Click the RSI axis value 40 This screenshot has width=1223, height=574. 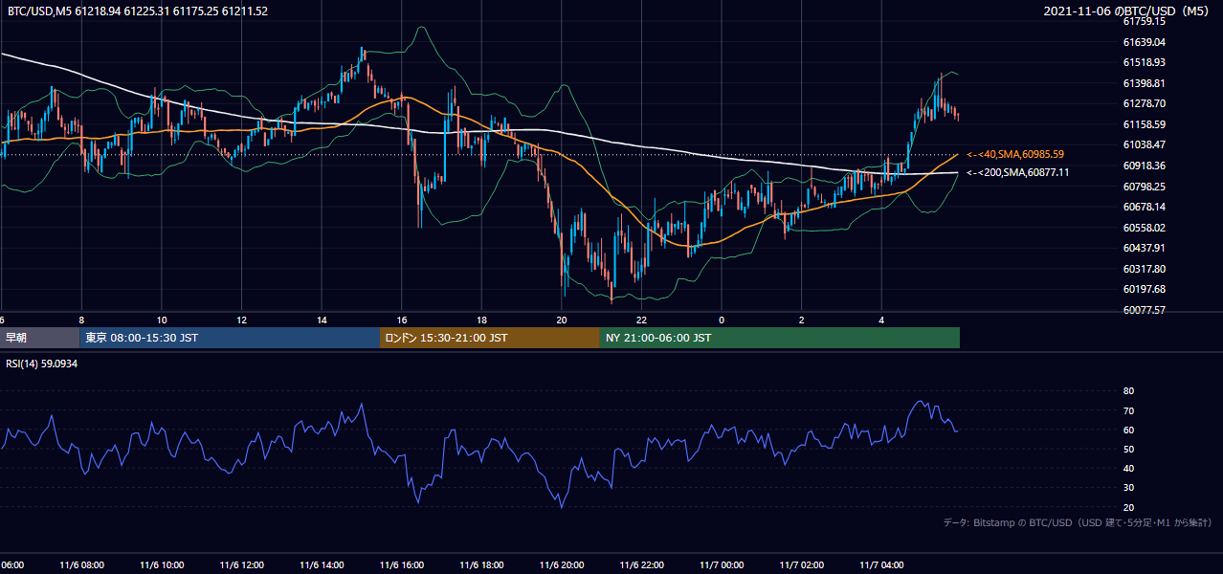pyautogui.click(x=1128, y=468)
